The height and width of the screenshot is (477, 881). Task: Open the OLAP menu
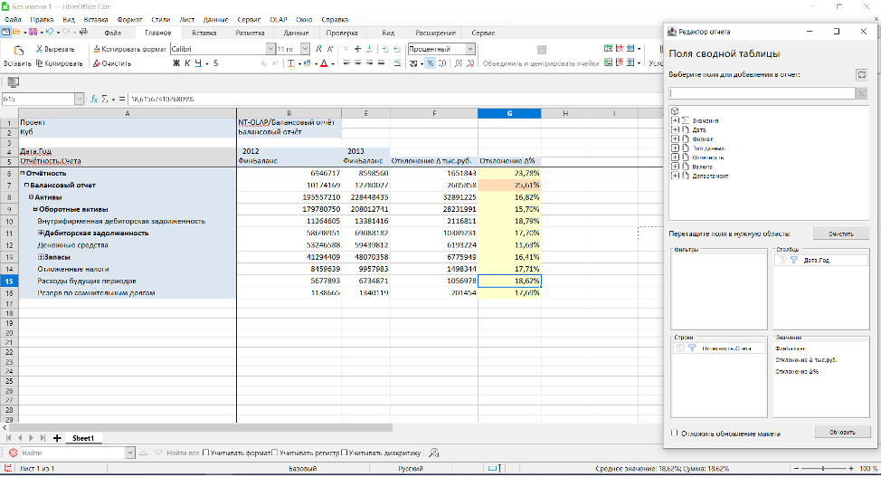point(278,20)
